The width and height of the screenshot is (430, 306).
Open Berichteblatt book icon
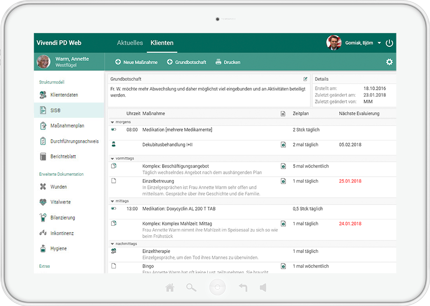43,156
